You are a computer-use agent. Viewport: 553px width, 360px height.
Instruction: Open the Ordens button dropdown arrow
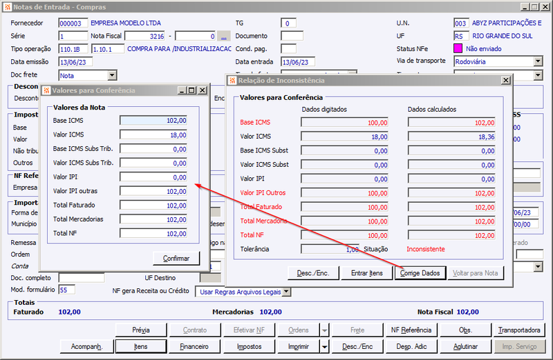324,330
